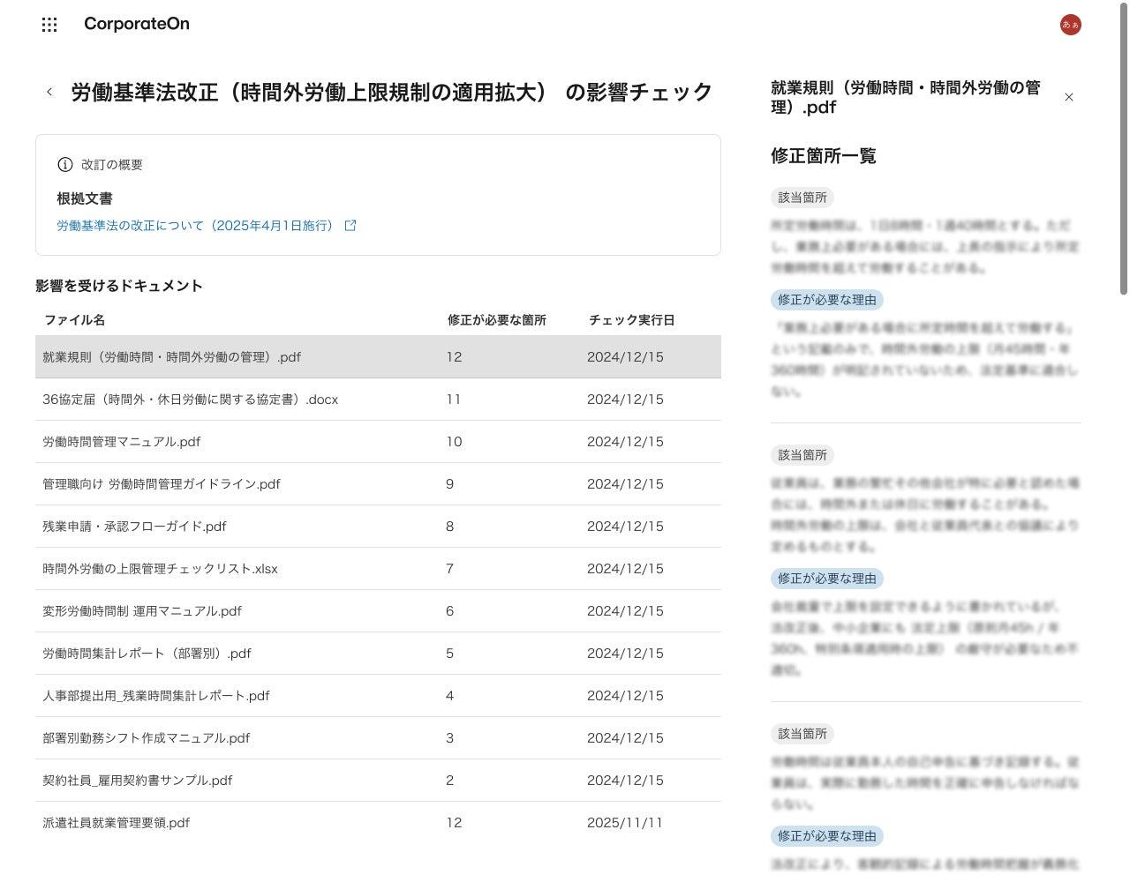Click the info icon beside 改訂の概要
This screenshot has height=882, width=1130.
(x=65, y=164)
